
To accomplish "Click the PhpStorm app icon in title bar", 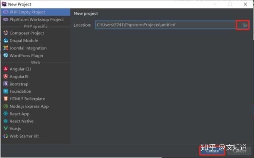I will (4, 4).
